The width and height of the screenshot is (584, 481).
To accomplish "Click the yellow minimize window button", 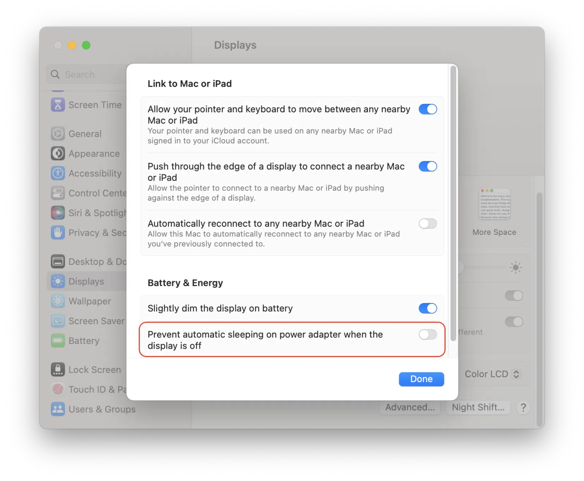I will pyautogui.click(x=72, y=45).
